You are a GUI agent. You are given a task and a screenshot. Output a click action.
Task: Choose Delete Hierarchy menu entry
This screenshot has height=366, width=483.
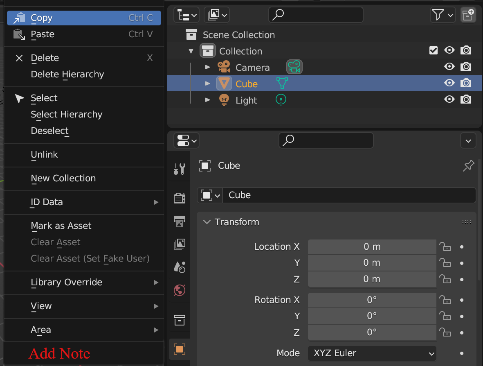point(84,75)
